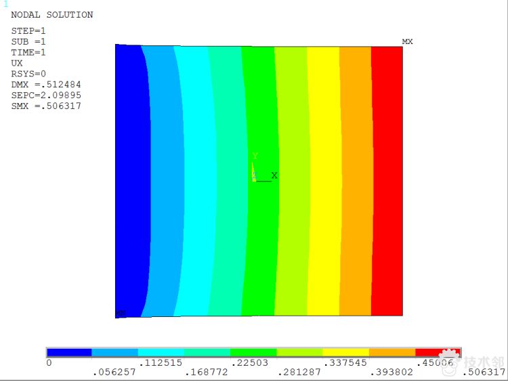
Task: Click the Y axis label of triad
Action: click(255, 156)
